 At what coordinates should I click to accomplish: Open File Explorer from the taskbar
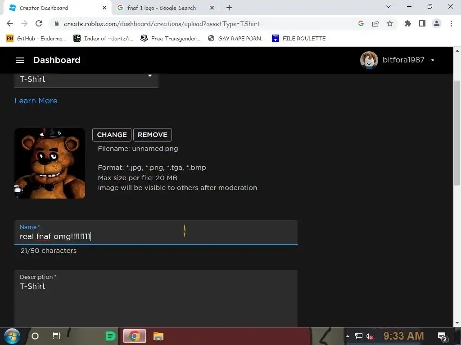tap(158, 336)
